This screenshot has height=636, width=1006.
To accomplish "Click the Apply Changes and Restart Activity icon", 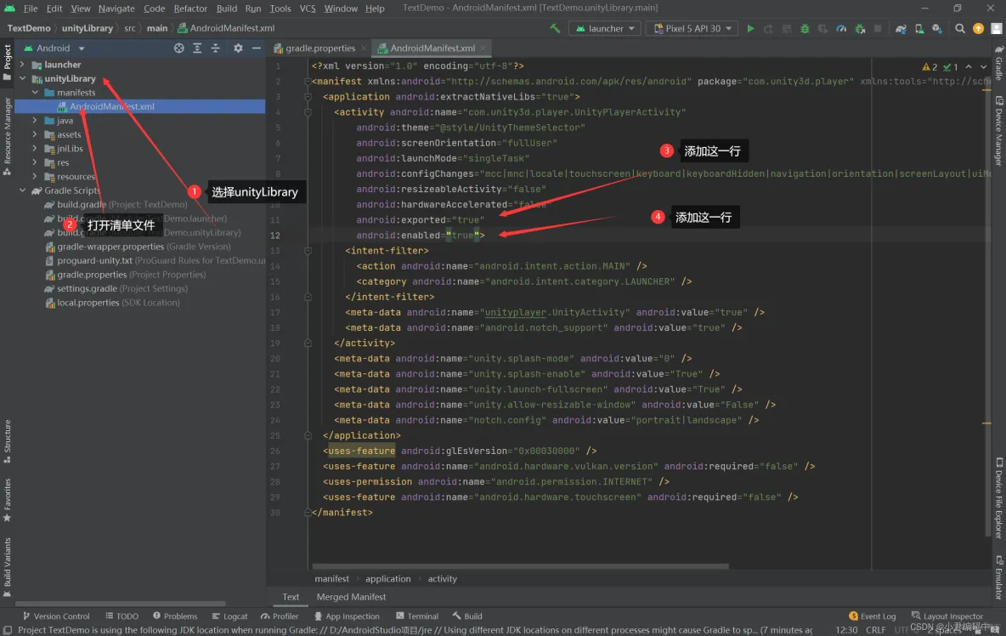I will [x=768, y=28].
